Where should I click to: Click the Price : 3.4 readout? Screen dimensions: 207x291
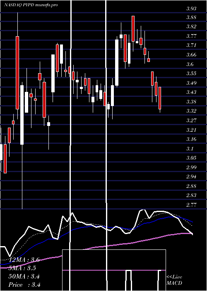[24, 285]
